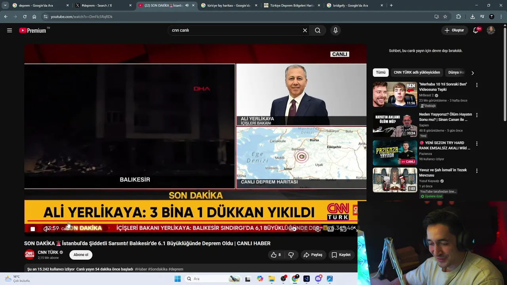Open options for the 'Merhaba 10 Yıl Sonraki Ben' video

click(477, 85)
